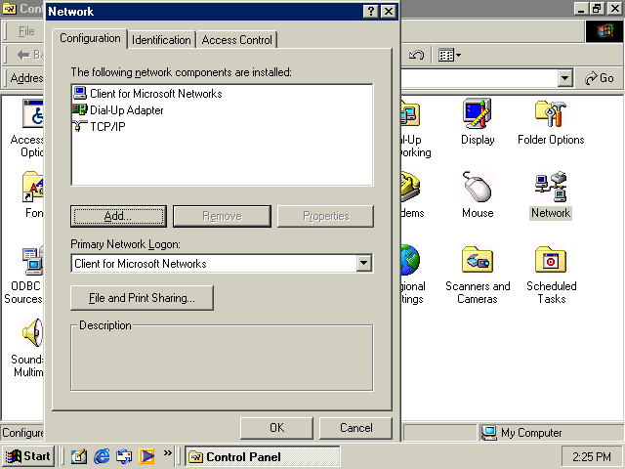Expand quick launch overflow chevron
The height and width of the screenshot is (469, 625).
[x=167, y=453]
